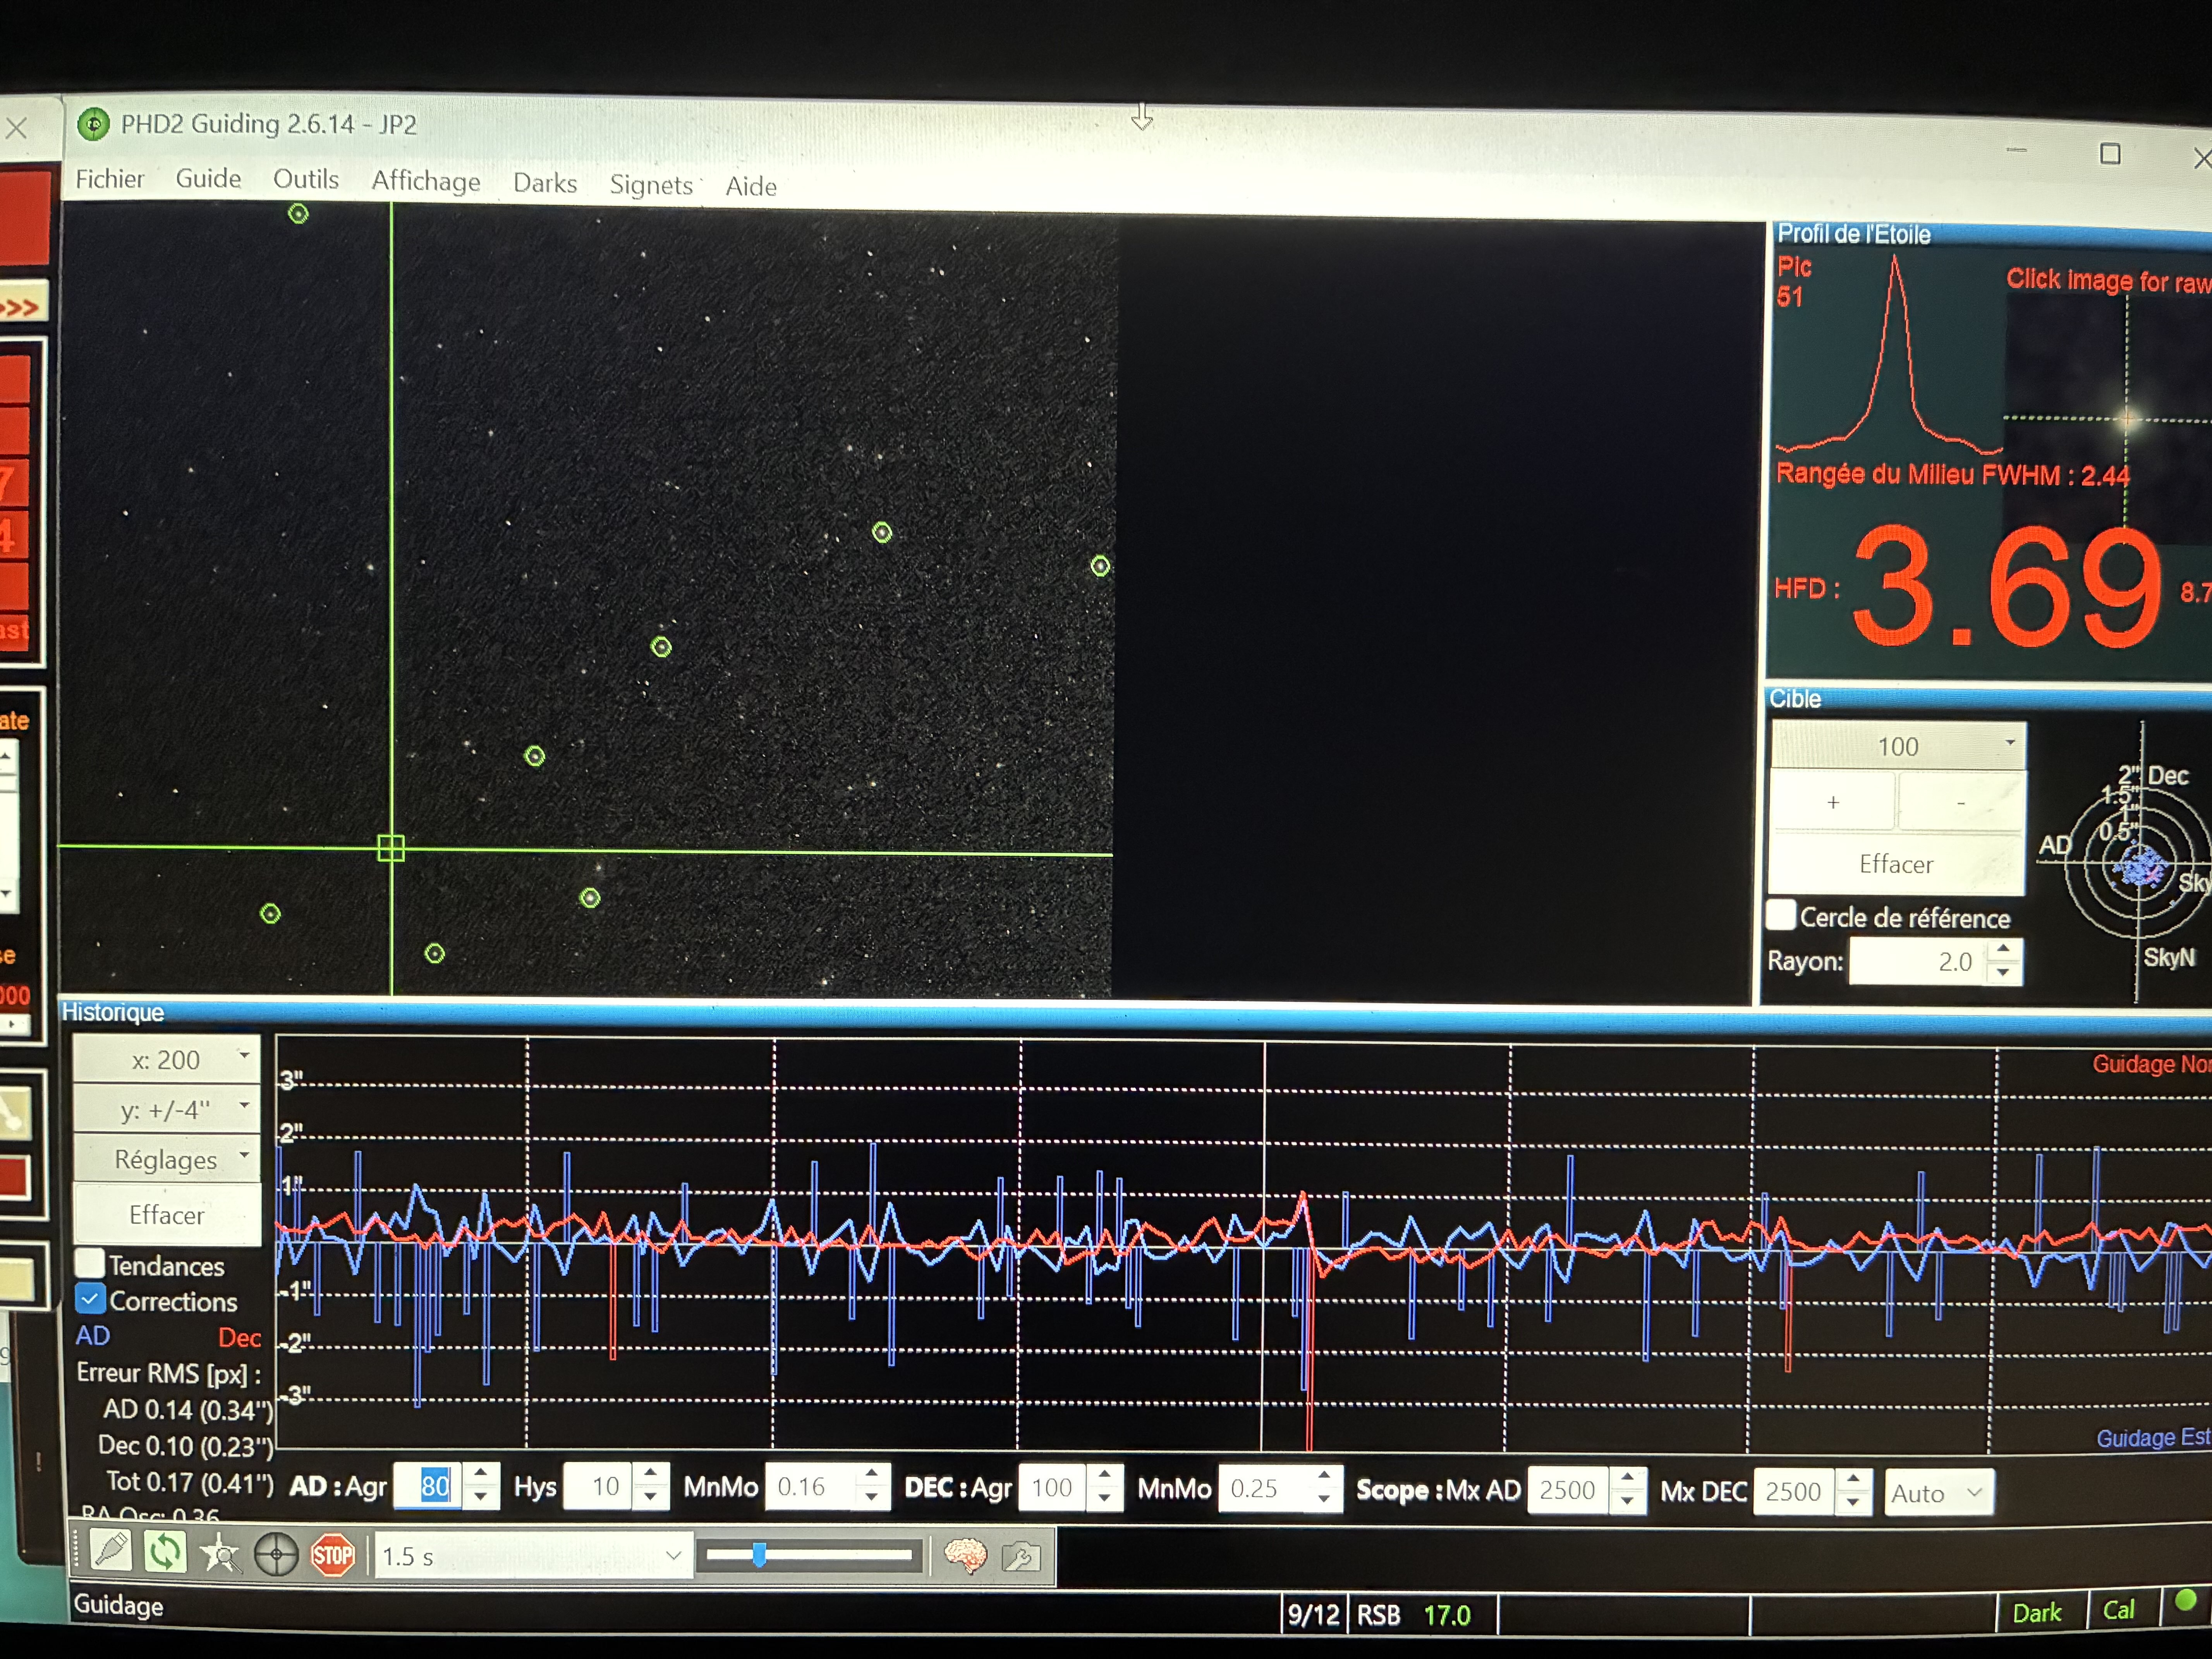
Task: Open the y: +/-4" range dropdown
Action: pos(166,1109)
